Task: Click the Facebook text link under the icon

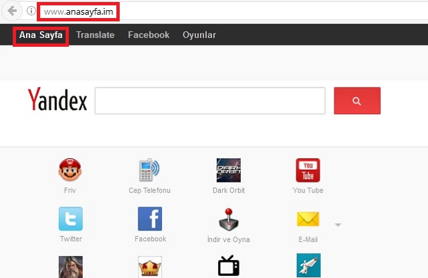Action: pyautogui.click(x=150, y=239)
